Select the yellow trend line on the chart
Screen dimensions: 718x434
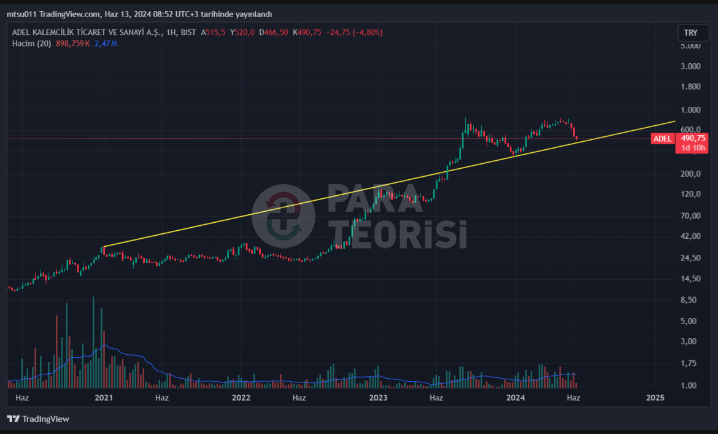tap(389, 184)
